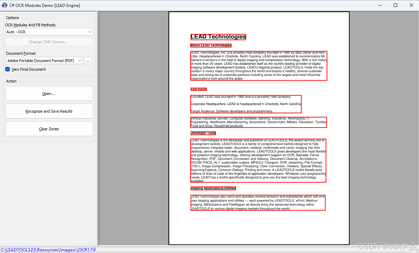Open the OCR Modules And Fill Methods dropdown
The height and width of the screenshot is (253, 419).
click(49, 32)
